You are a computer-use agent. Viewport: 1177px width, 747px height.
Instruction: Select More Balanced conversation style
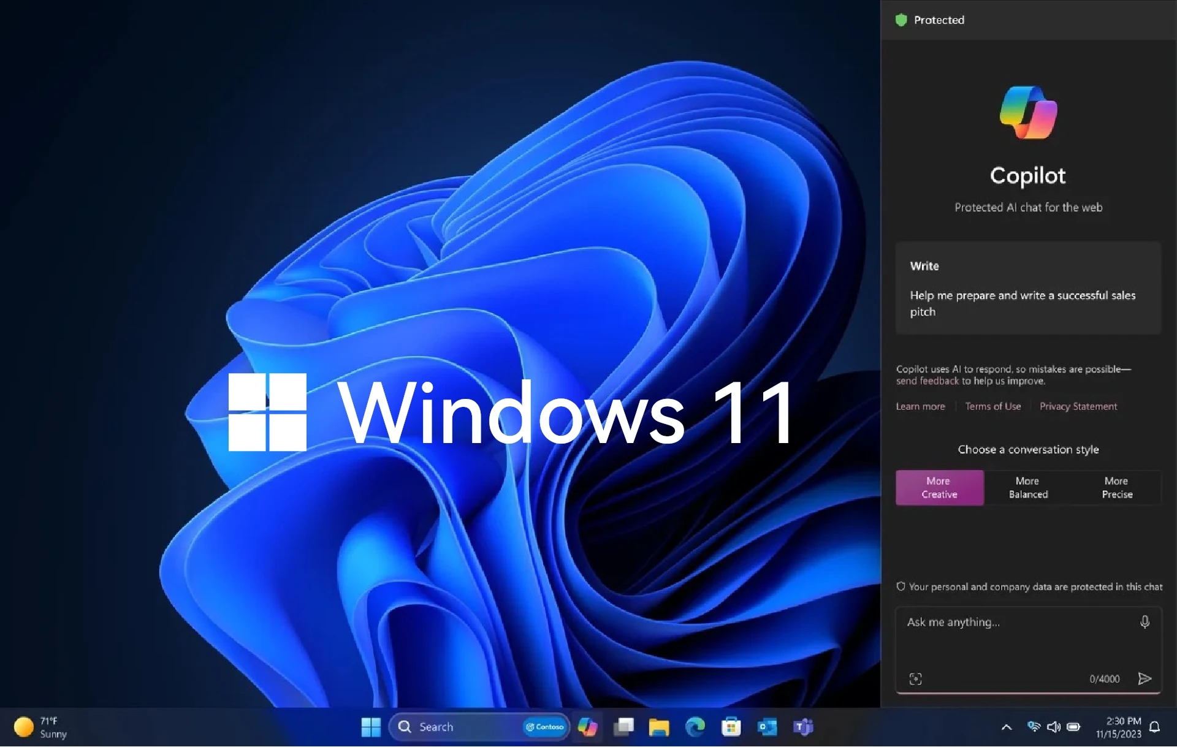tap(1028, 488)
